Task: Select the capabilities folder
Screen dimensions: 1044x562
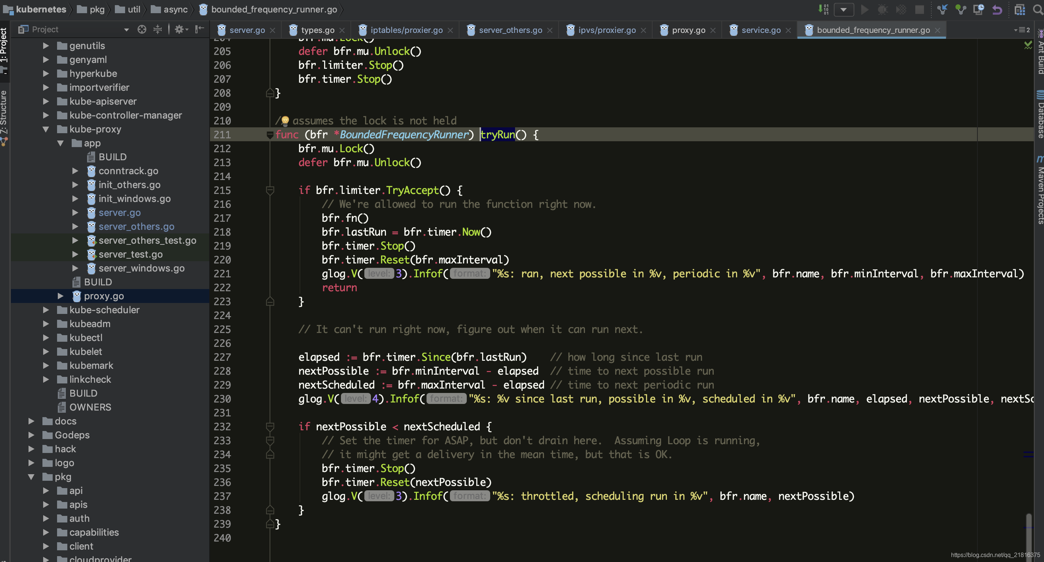Action: (94, 532)
